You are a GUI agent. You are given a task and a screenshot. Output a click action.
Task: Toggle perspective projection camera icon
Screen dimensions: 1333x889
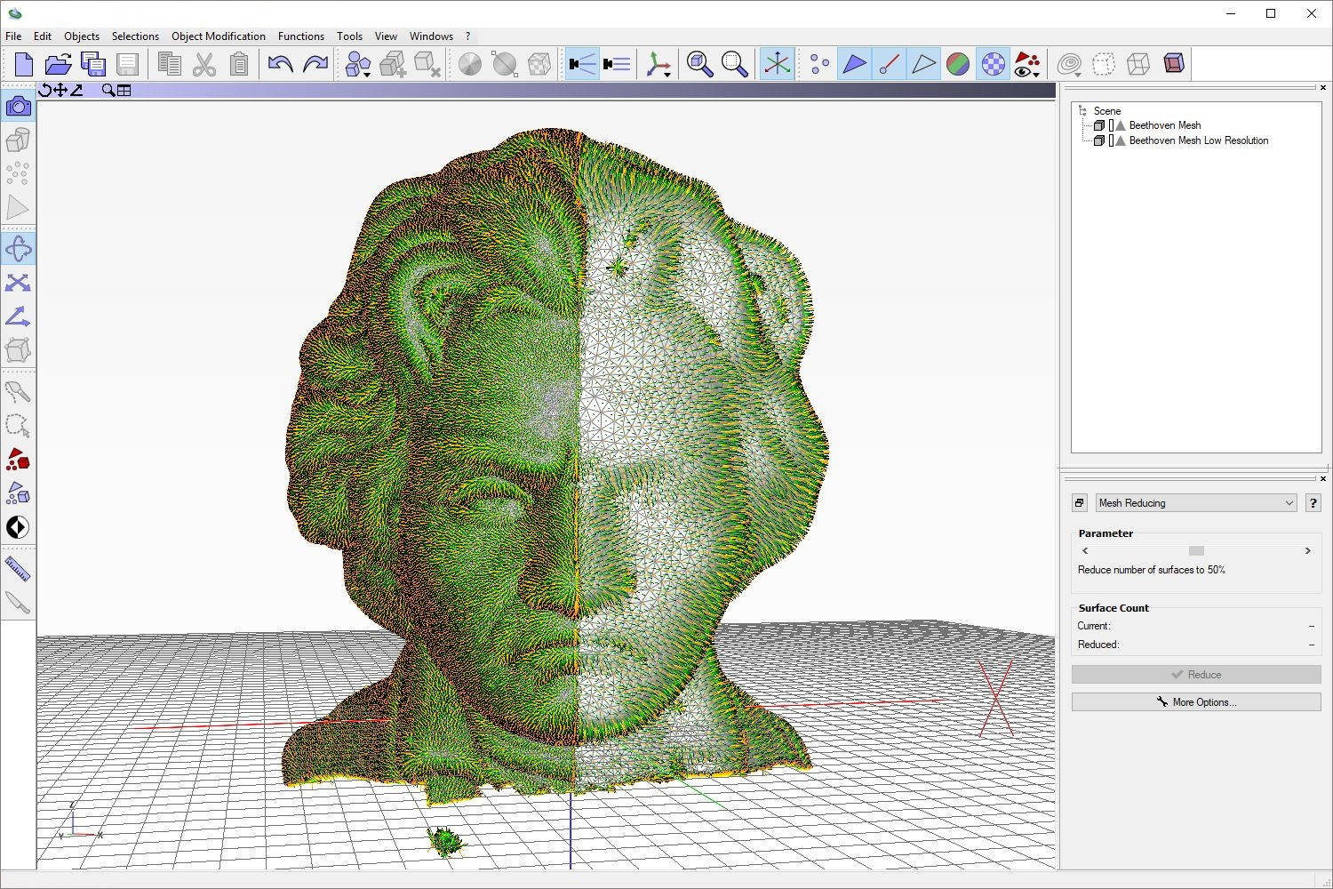(x=582, y=64)
